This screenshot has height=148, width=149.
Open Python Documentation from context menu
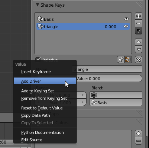(x=45, y=132)
